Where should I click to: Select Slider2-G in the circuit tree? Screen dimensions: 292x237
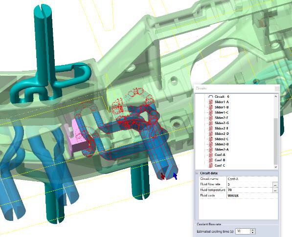(x=222, y=123)
